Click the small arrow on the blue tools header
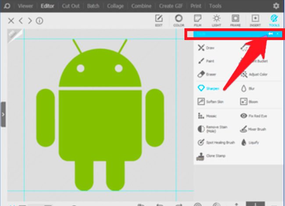The image size is (285, 206). pyautogui.click(x=278, y=34)
